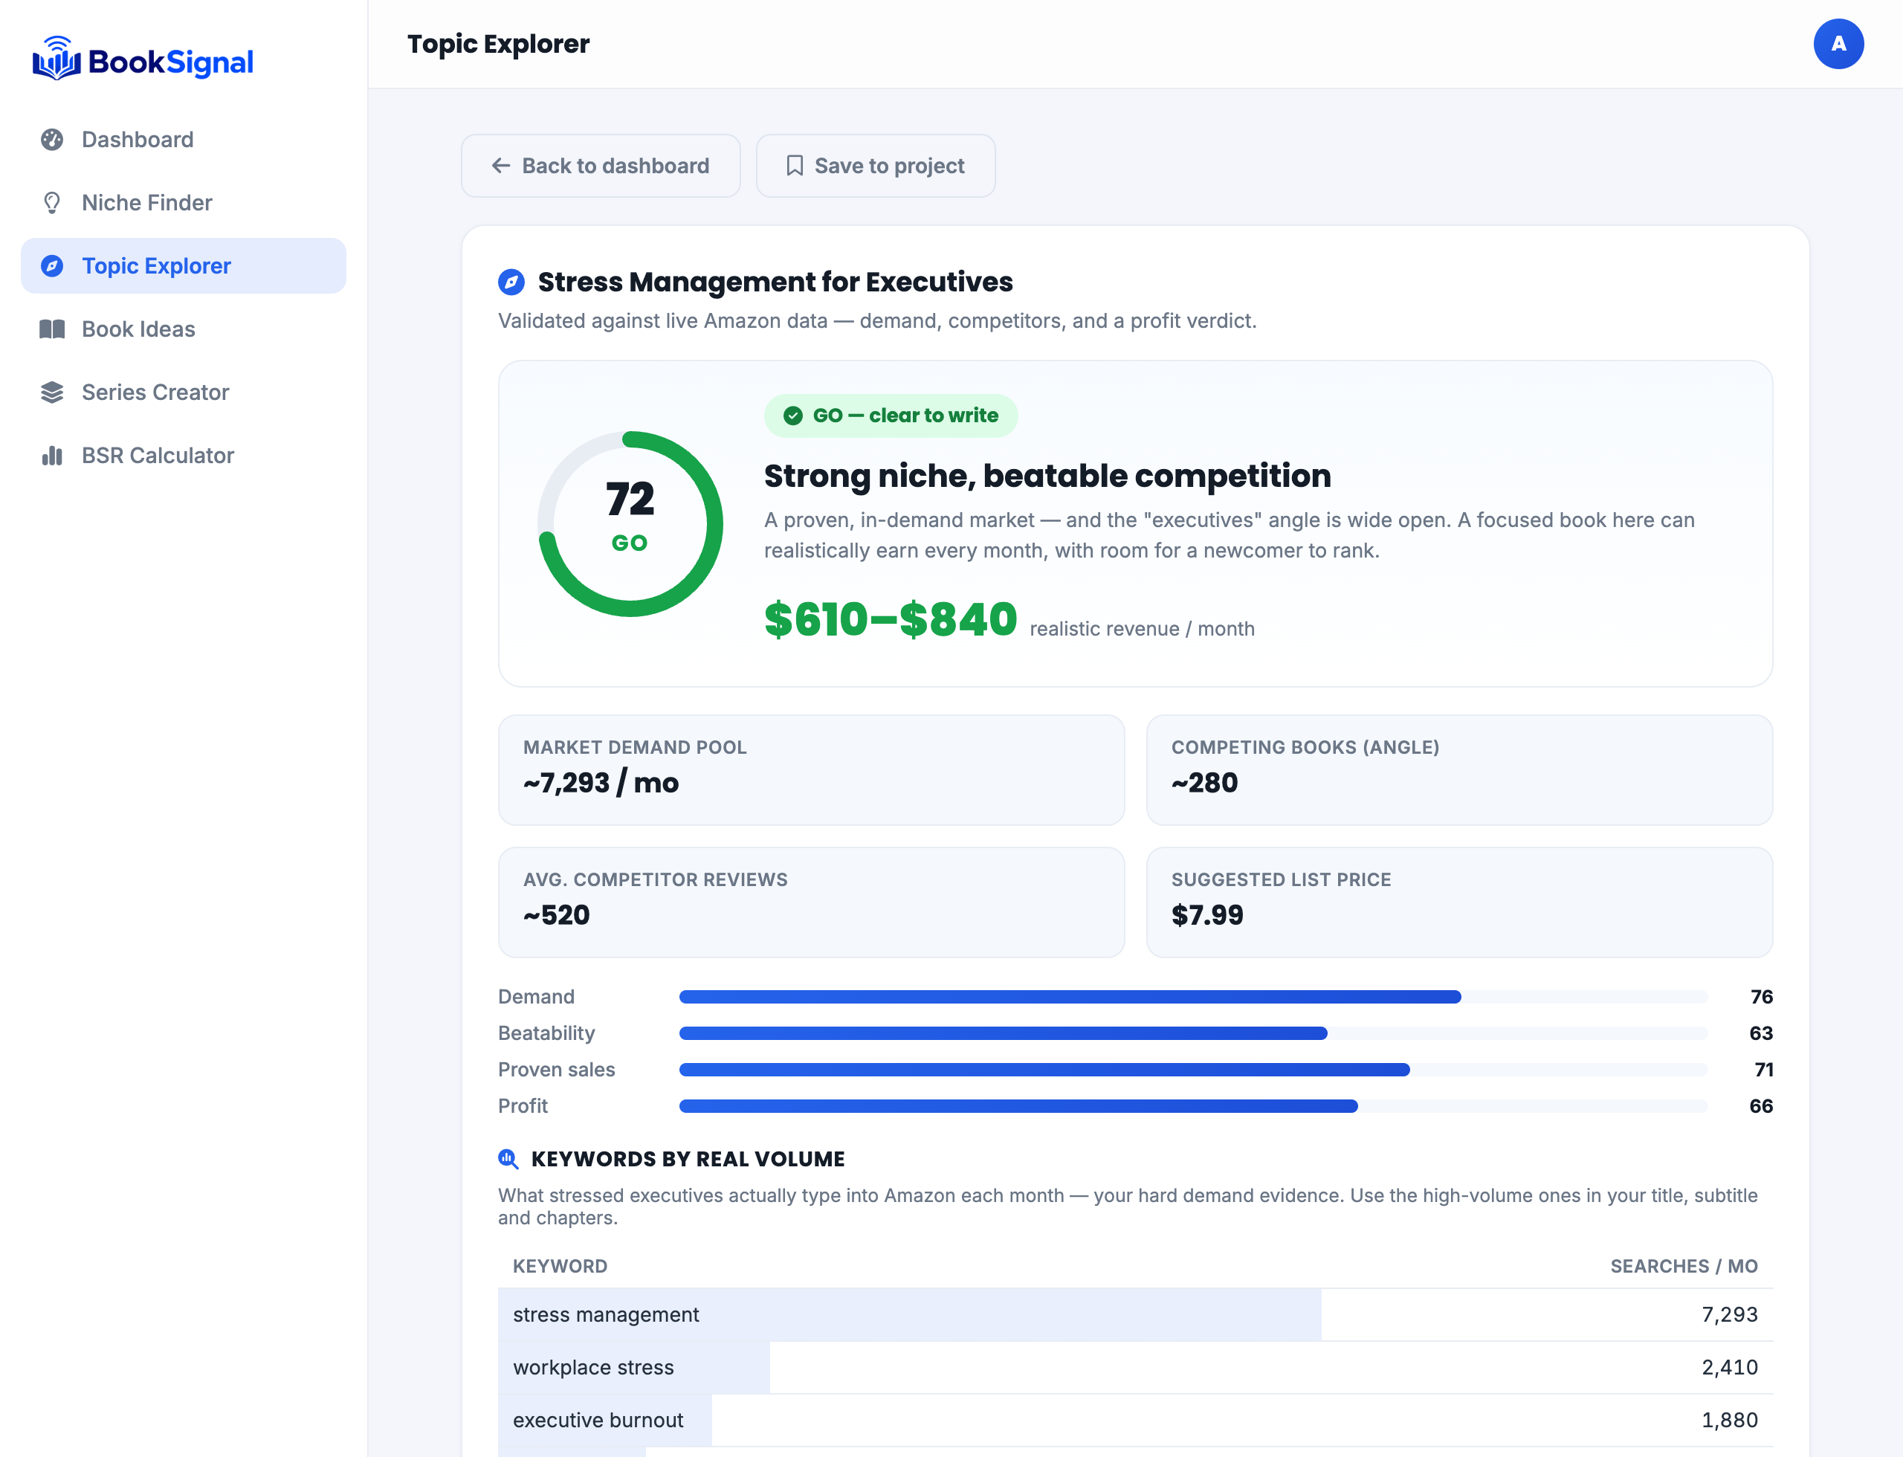Click the Beatability score bar
Viewport: 1903px width, 1457px height.
pyautogui.click(x=1192, y=1034)
